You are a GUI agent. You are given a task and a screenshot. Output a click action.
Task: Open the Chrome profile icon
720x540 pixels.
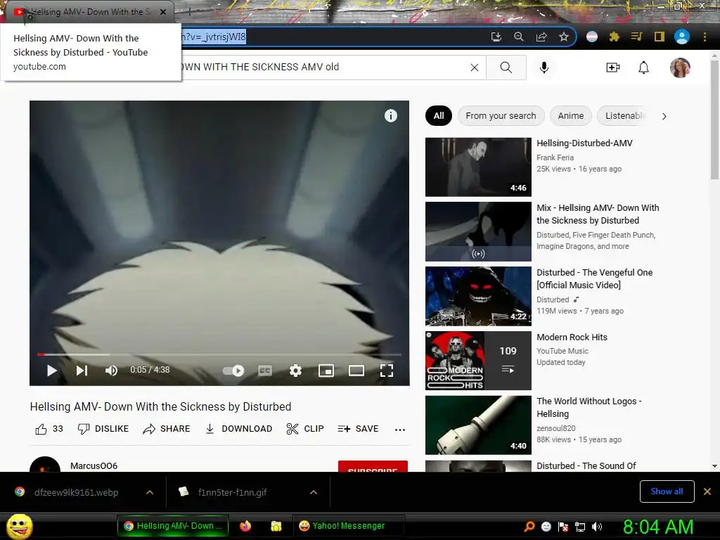[x=682, y=37]
